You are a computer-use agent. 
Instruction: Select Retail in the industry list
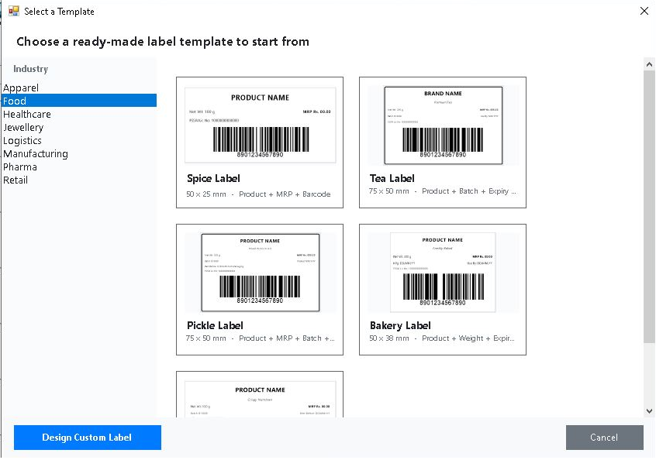(x=79, y=180)
